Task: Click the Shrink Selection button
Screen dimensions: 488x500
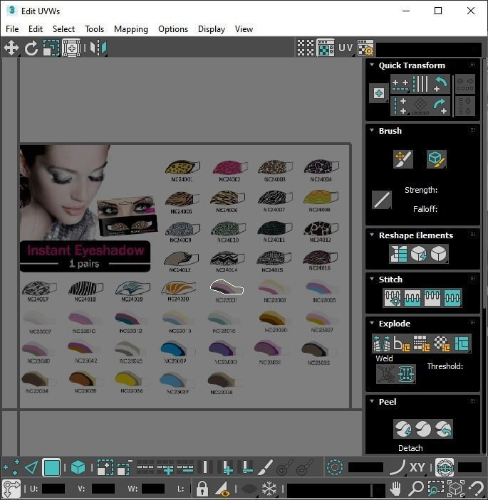Action: (125, 468)
